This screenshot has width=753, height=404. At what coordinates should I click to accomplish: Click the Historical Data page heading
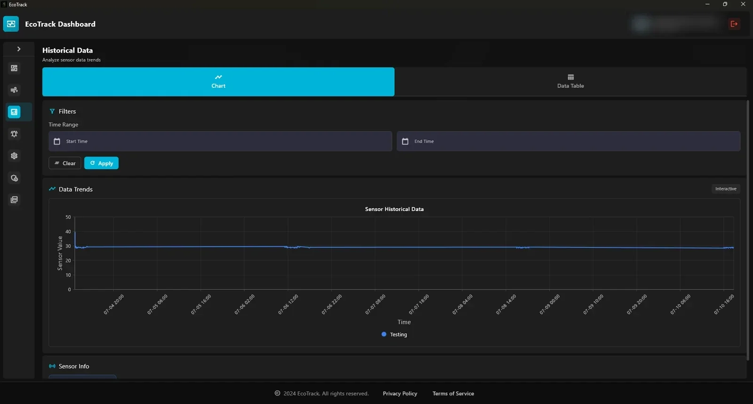pos(67,50)
